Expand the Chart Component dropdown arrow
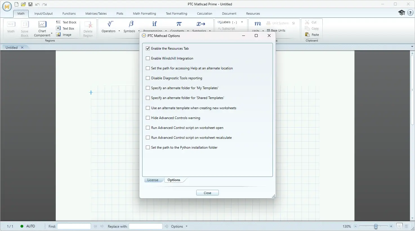415x231 pixels. click(52, 33)
